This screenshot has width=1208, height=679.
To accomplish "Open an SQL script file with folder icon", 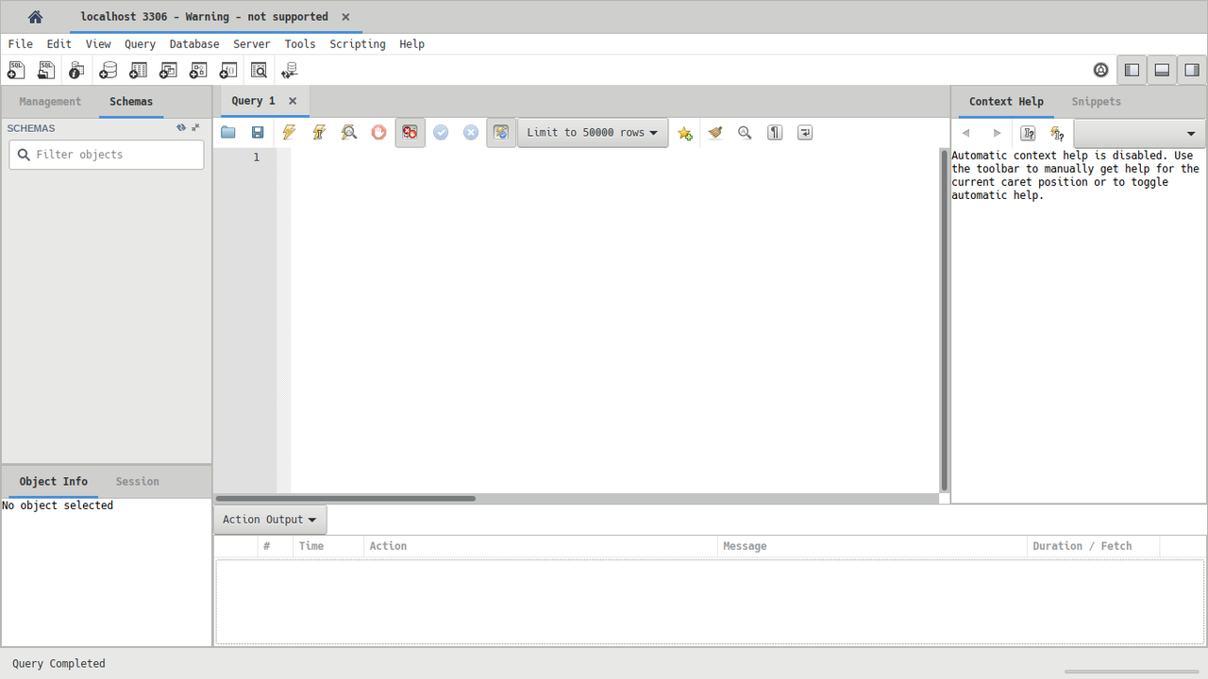I will coord(228,133).
